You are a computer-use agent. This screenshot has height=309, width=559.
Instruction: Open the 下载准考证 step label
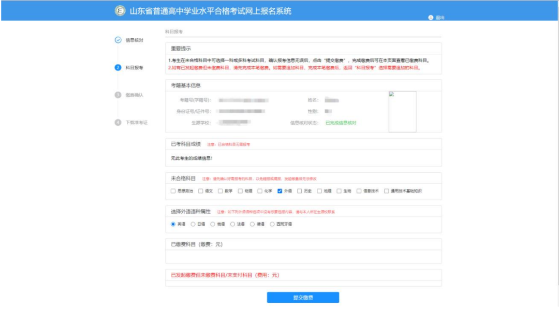[x=136, y=122]
